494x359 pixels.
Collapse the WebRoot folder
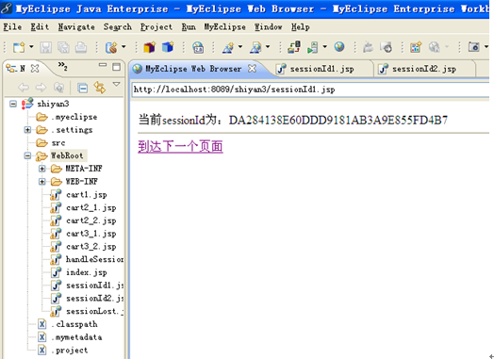pos(27,155)
